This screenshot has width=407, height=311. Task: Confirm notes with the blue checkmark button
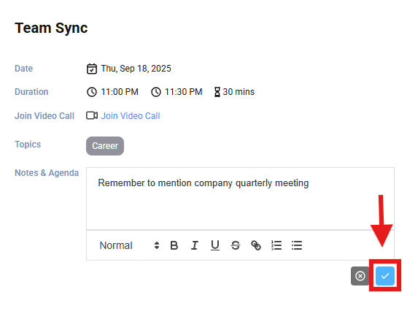[x=385, y=276]
